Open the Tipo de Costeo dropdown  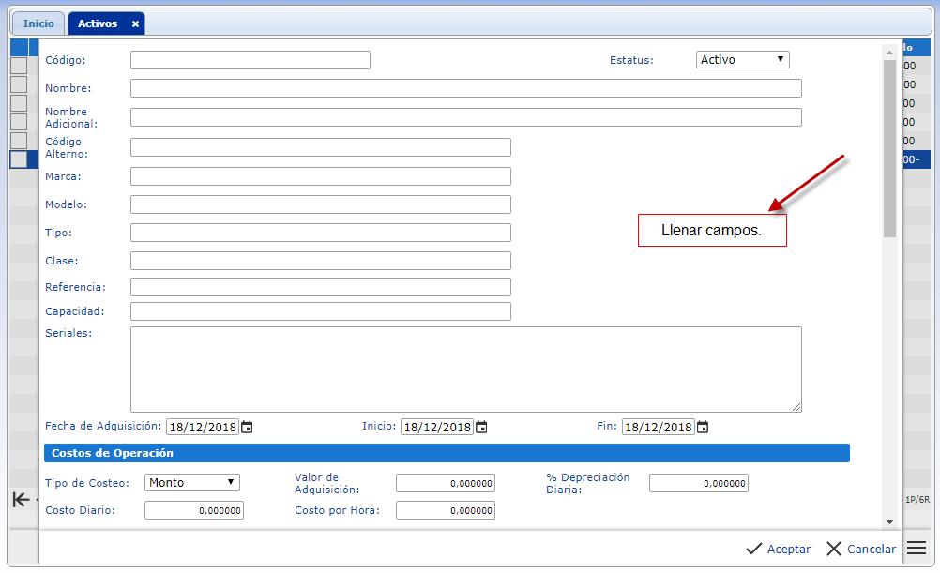tap(192, 483)
